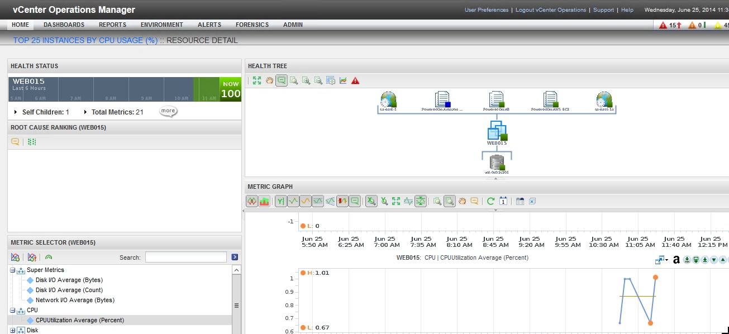This screenshot has height=334, width=729.
Task: Toggle zoom-the-view button in Metric Graph toolbar
Action: click(x=449, y=201)
